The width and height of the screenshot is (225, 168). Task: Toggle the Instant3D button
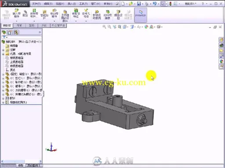[141, 15]
